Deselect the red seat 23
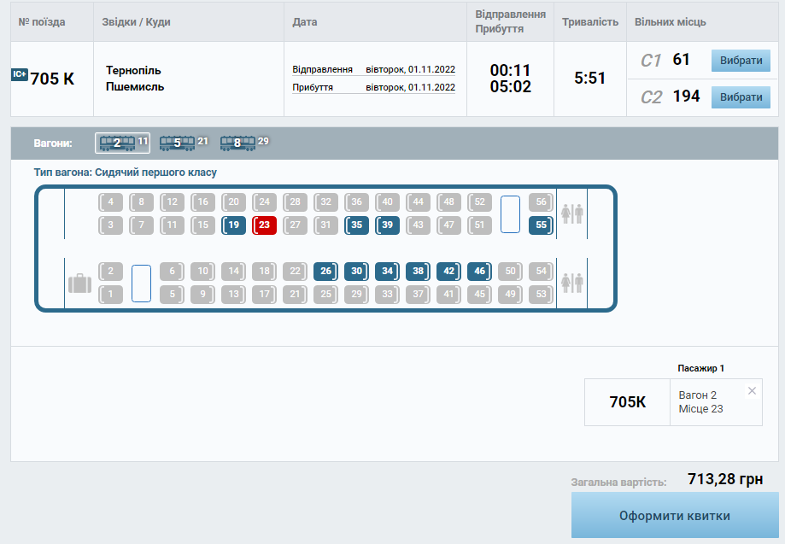The width and height of the screenshot is (785, 544). coord(265,225)
